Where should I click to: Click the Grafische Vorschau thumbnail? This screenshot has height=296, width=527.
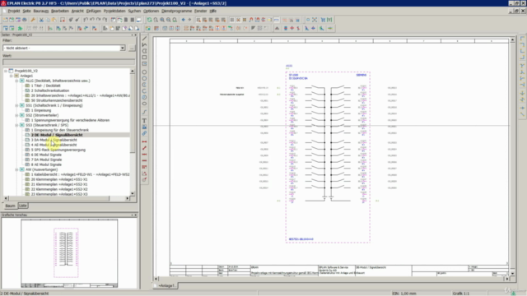point(69,253)
